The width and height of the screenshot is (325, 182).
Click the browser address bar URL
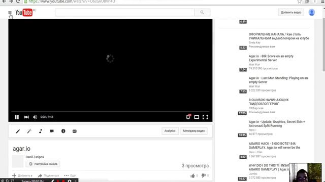coord(72,2)
